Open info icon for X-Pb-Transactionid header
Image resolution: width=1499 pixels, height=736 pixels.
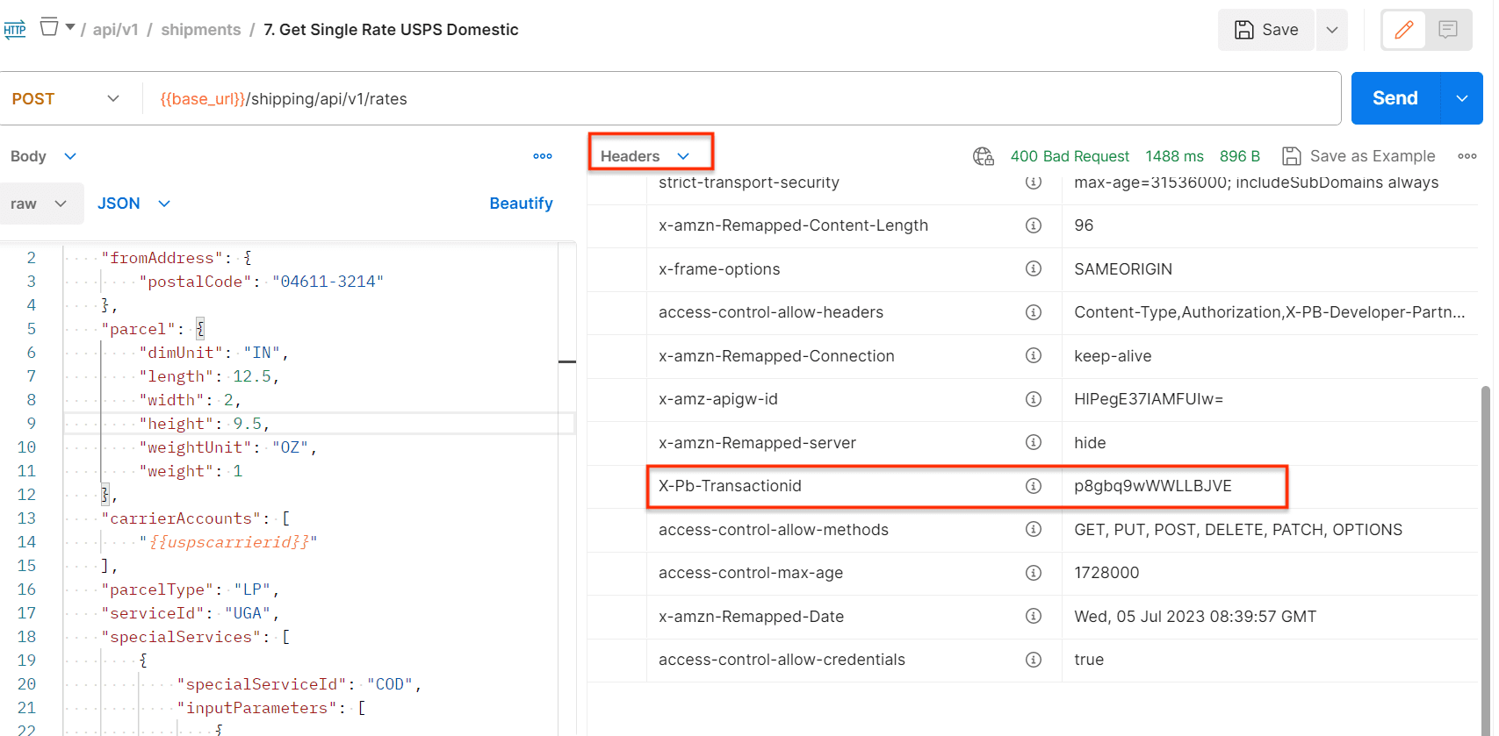(x=1034, y=486)
